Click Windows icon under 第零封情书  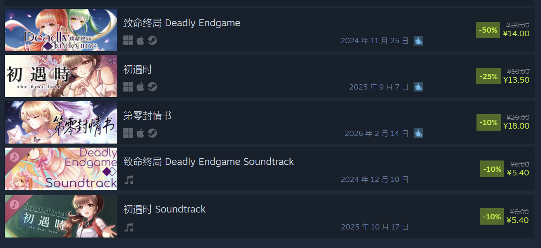point(128,133)
